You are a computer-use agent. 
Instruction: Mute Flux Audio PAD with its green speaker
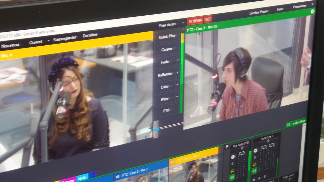pyautogui.click(x=232, y=177)
